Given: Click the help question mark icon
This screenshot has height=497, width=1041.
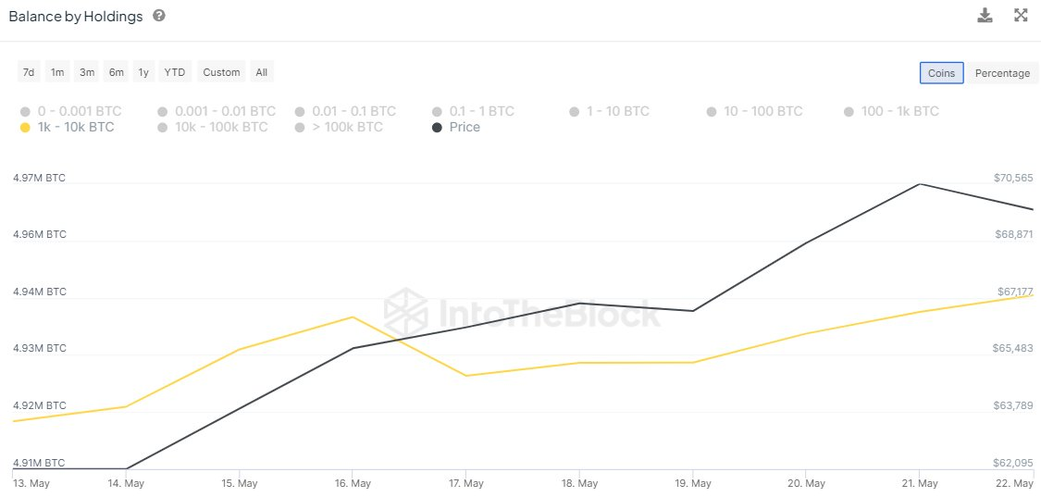Looking at the screenshot, I should tap(158, 16).
